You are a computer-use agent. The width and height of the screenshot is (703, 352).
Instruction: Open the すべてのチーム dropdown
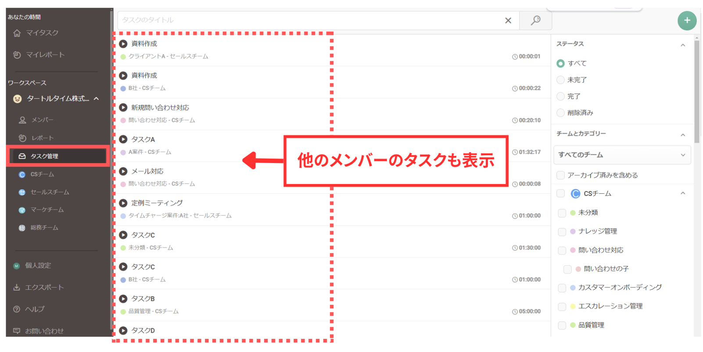coord(622,155)
